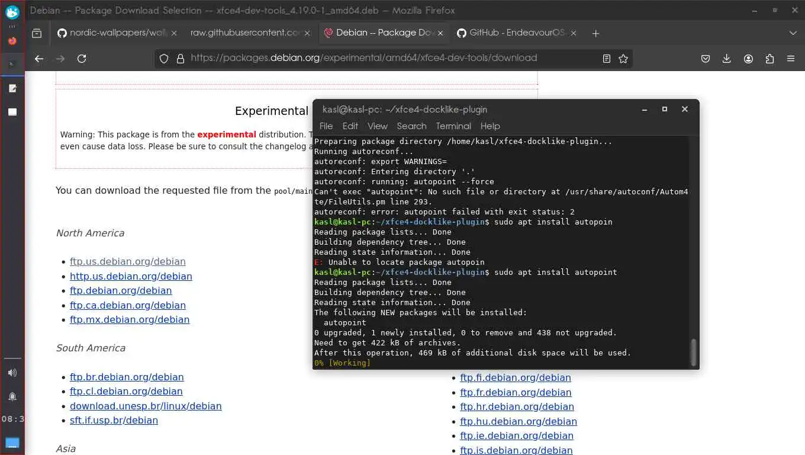805x455 pixels.
Task: Click the terminal vertical scrollbar handle
Action: click(693, 352)
